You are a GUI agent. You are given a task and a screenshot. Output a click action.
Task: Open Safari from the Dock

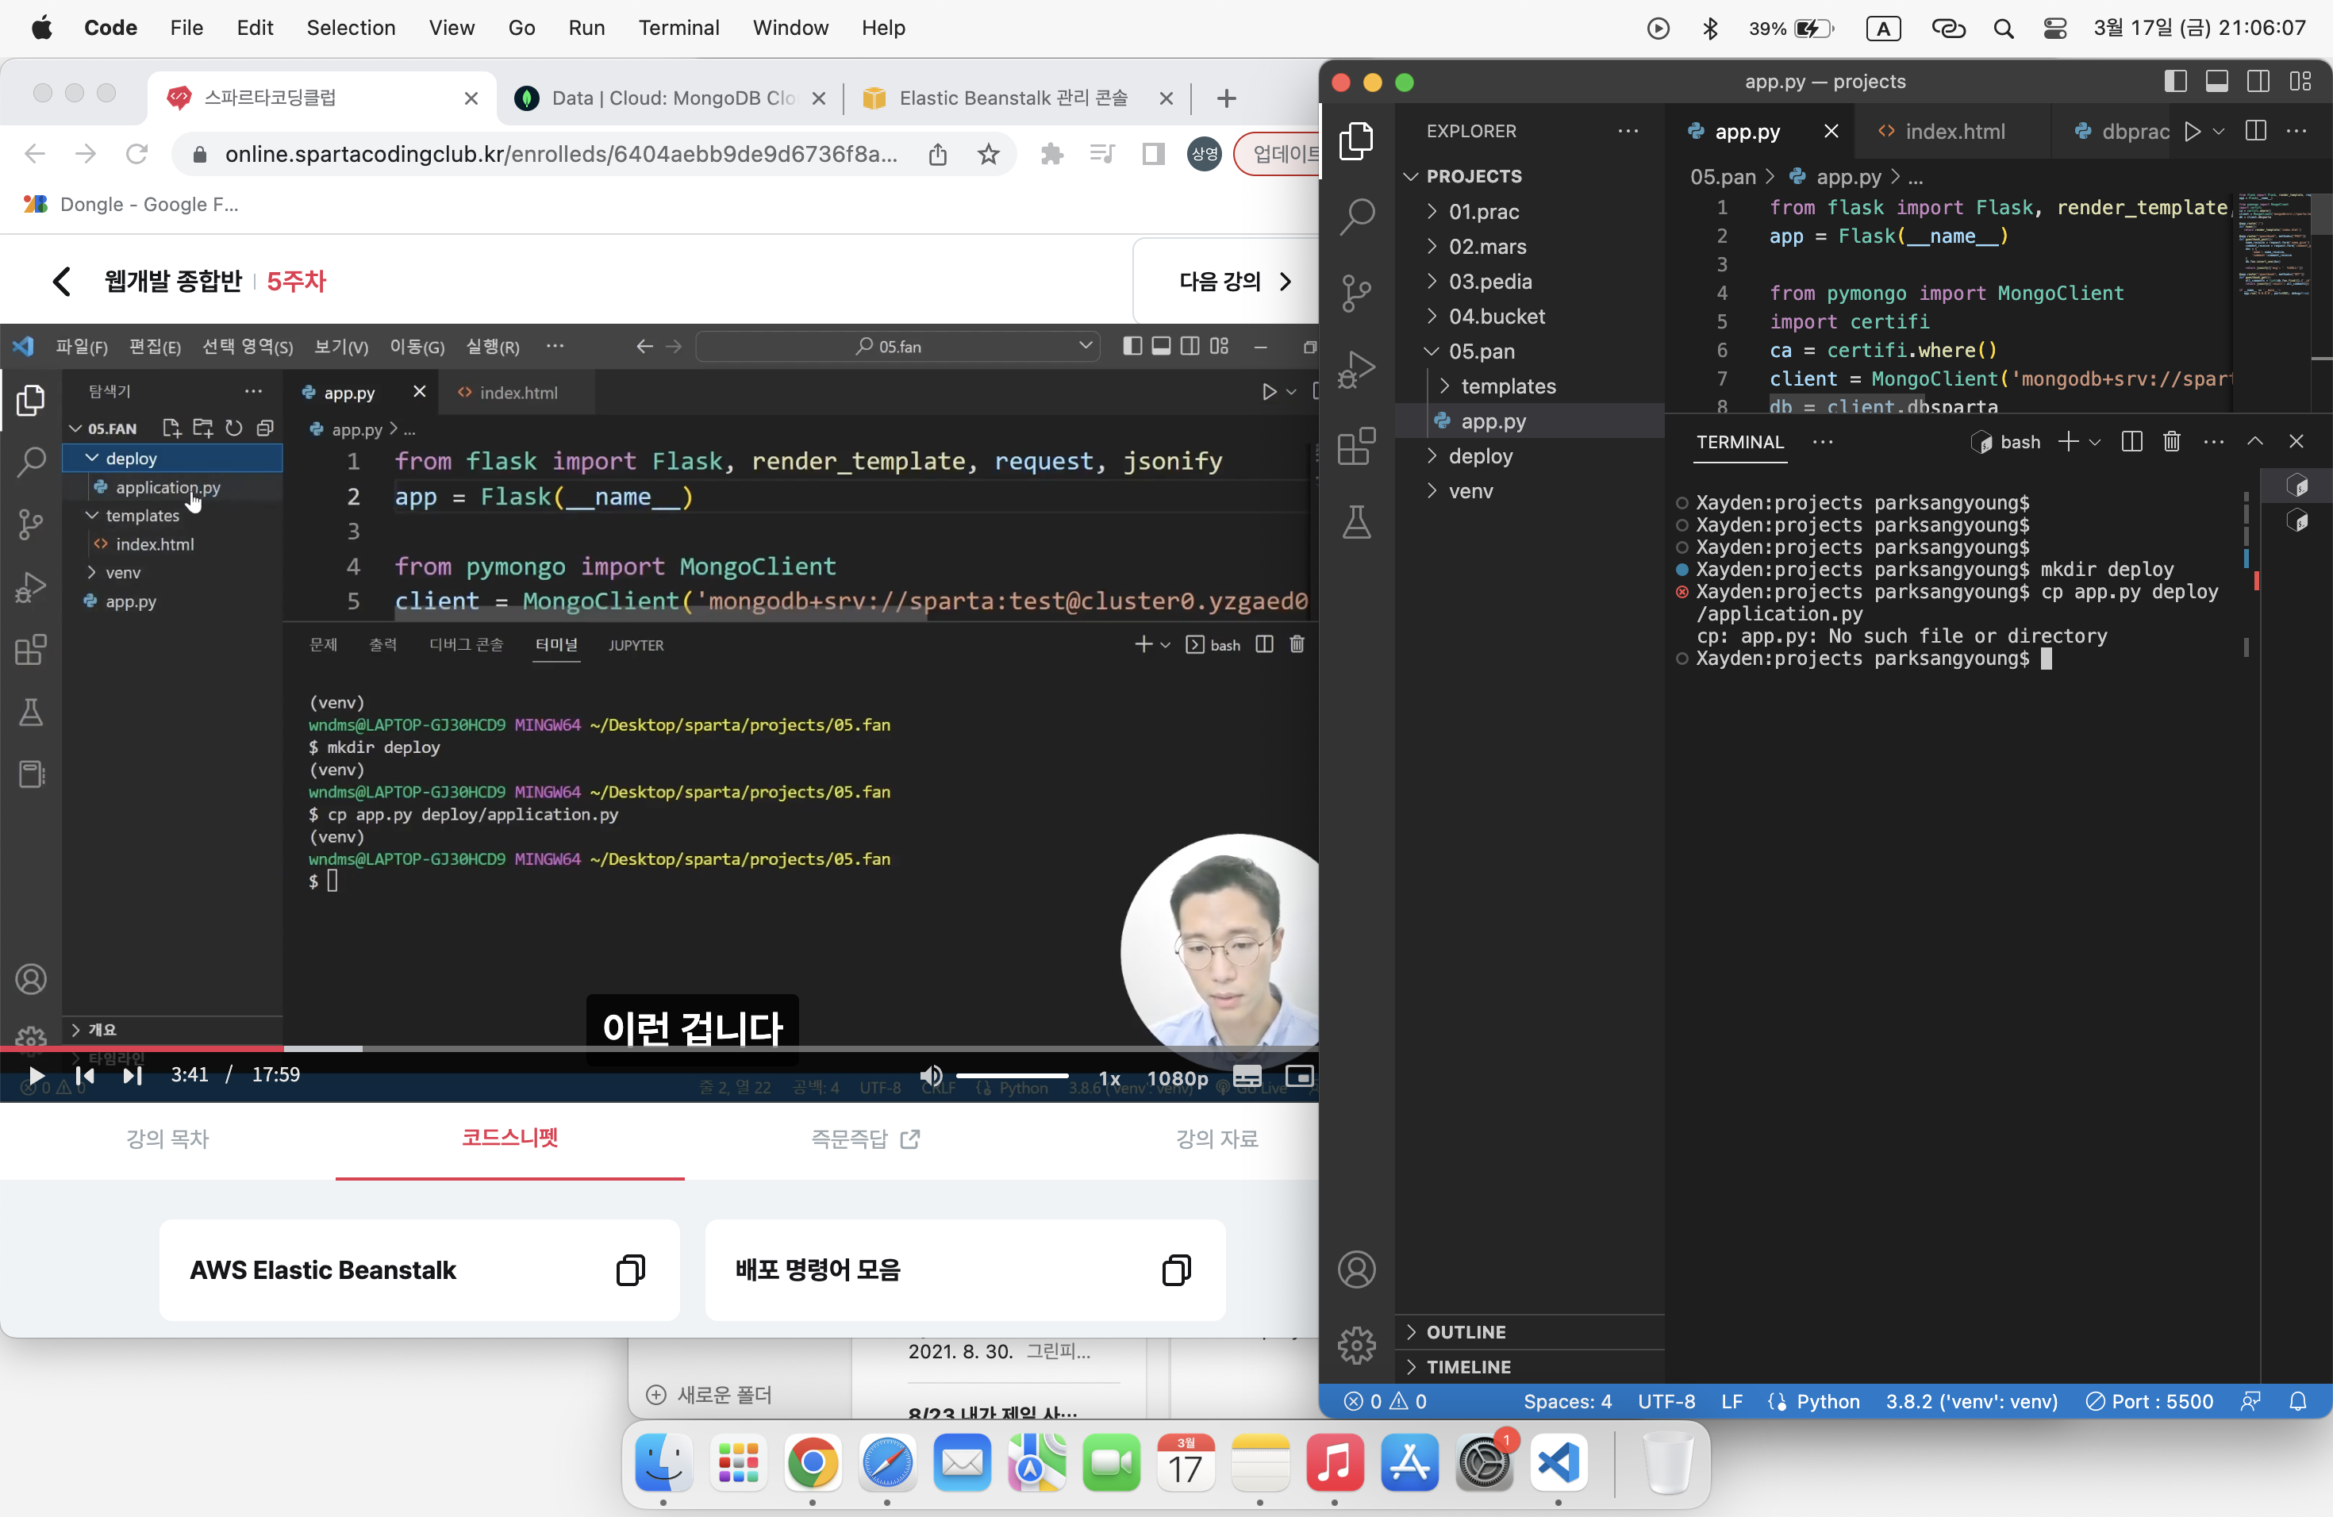tap(887, 1463)
